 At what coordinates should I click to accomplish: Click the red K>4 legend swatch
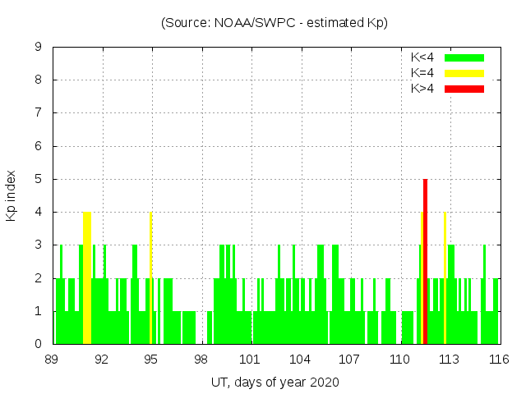pyautogui.click(x=464, y=89)
